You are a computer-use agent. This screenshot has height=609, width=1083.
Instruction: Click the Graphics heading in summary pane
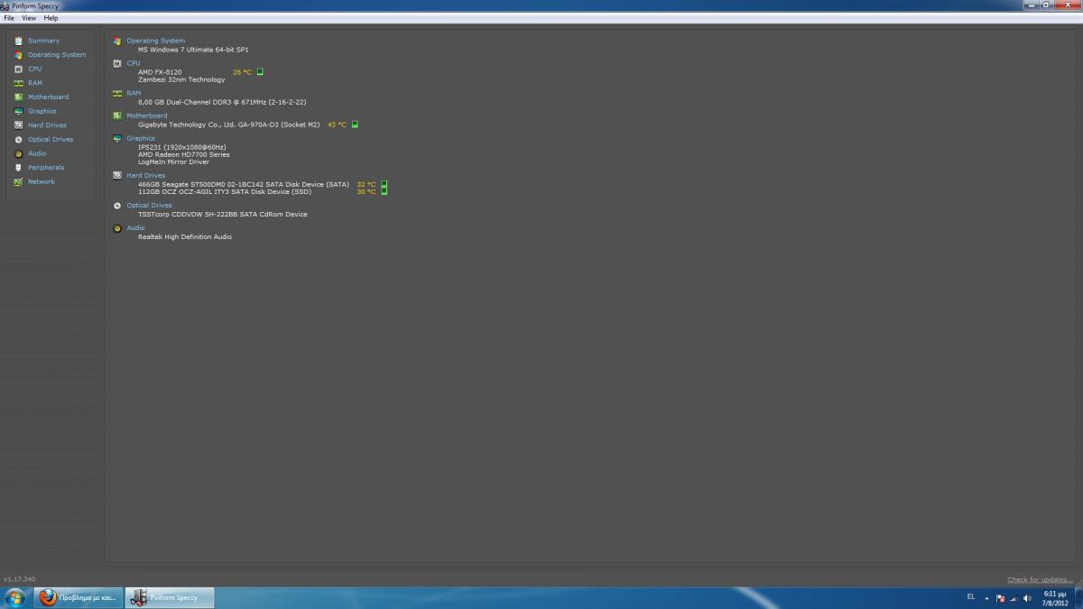pyautogui.click(x=141, y=138)
